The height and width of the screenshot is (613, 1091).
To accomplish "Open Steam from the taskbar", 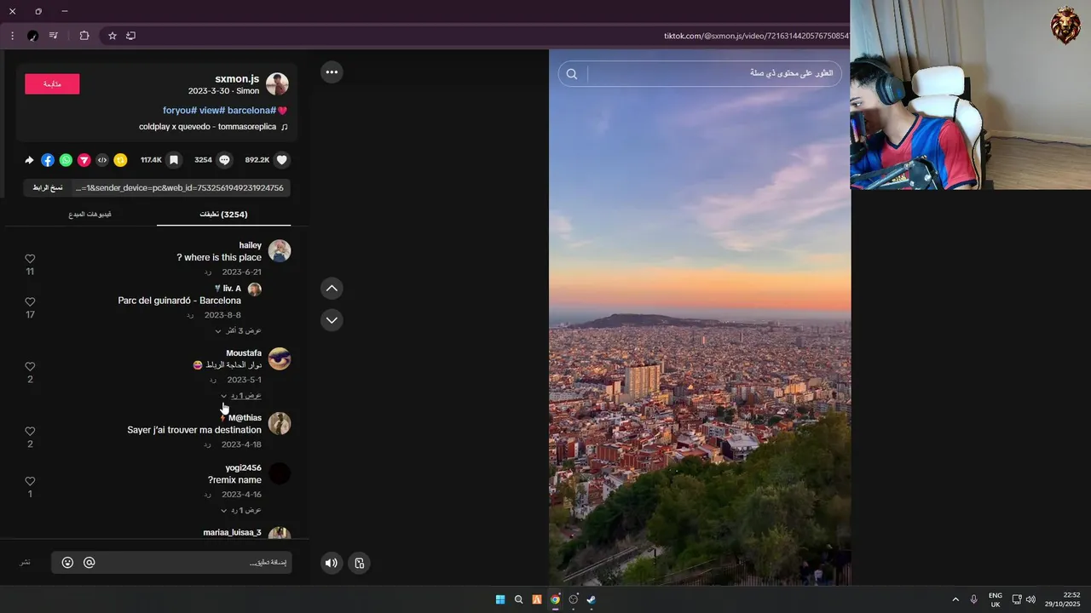I will [x=591, y=599].
